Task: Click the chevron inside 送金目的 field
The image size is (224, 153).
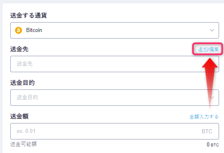Action: click(212, 98)
